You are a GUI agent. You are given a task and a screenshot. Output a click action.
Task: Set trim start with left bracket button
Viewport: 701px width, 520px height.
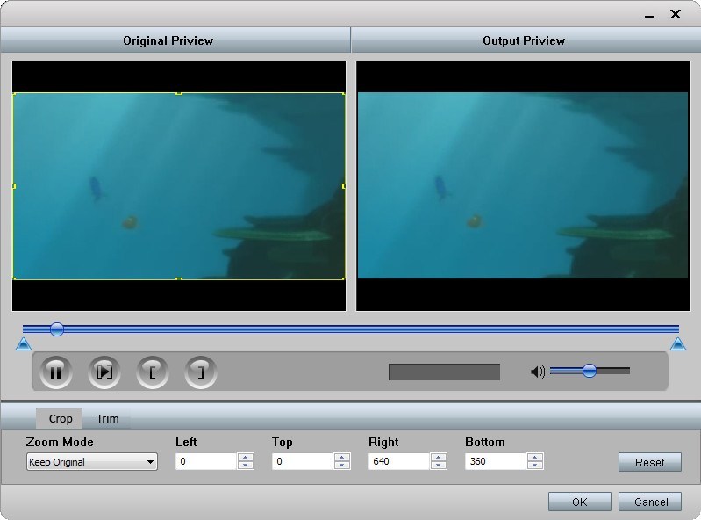pyautogui.click(x=153, y=372)
